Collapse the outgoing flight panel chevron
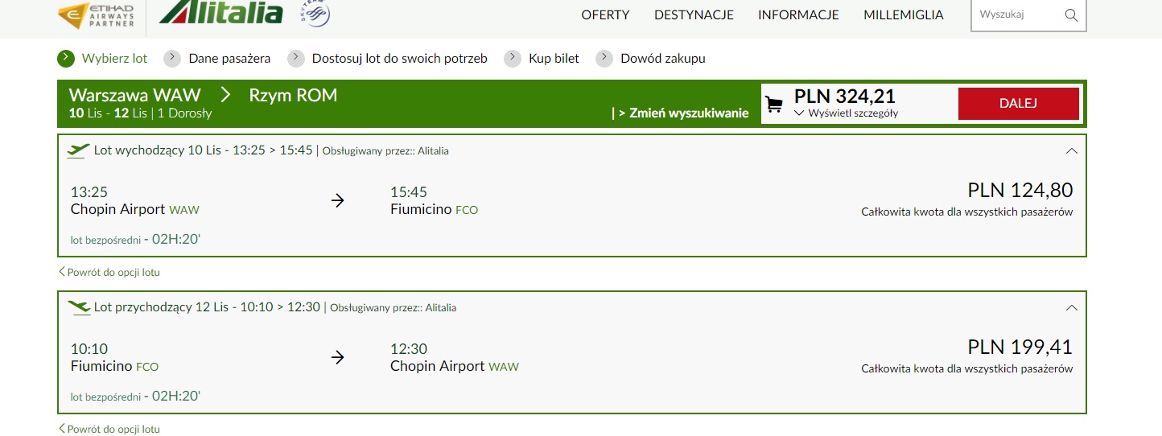Image resolution: width=1162 pixels, height=436 pixels. [1071, 150]
